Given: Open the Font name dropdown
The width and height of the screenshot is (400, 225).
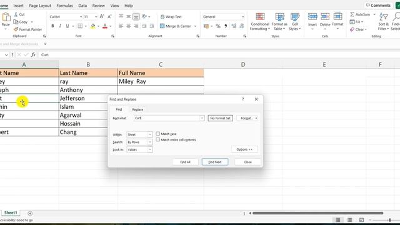Looking at the screenshot, I should (x=81, y=17).
